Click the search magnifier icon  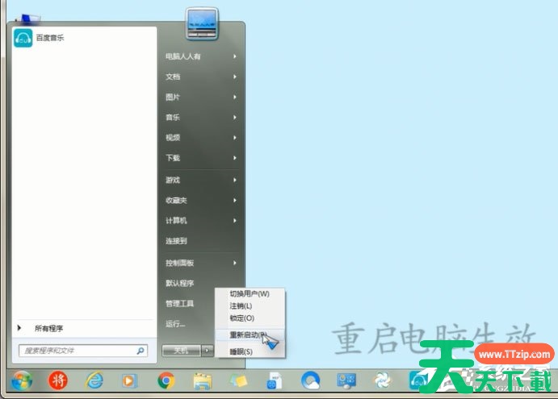pyautogui.click(x=141, y=351)
